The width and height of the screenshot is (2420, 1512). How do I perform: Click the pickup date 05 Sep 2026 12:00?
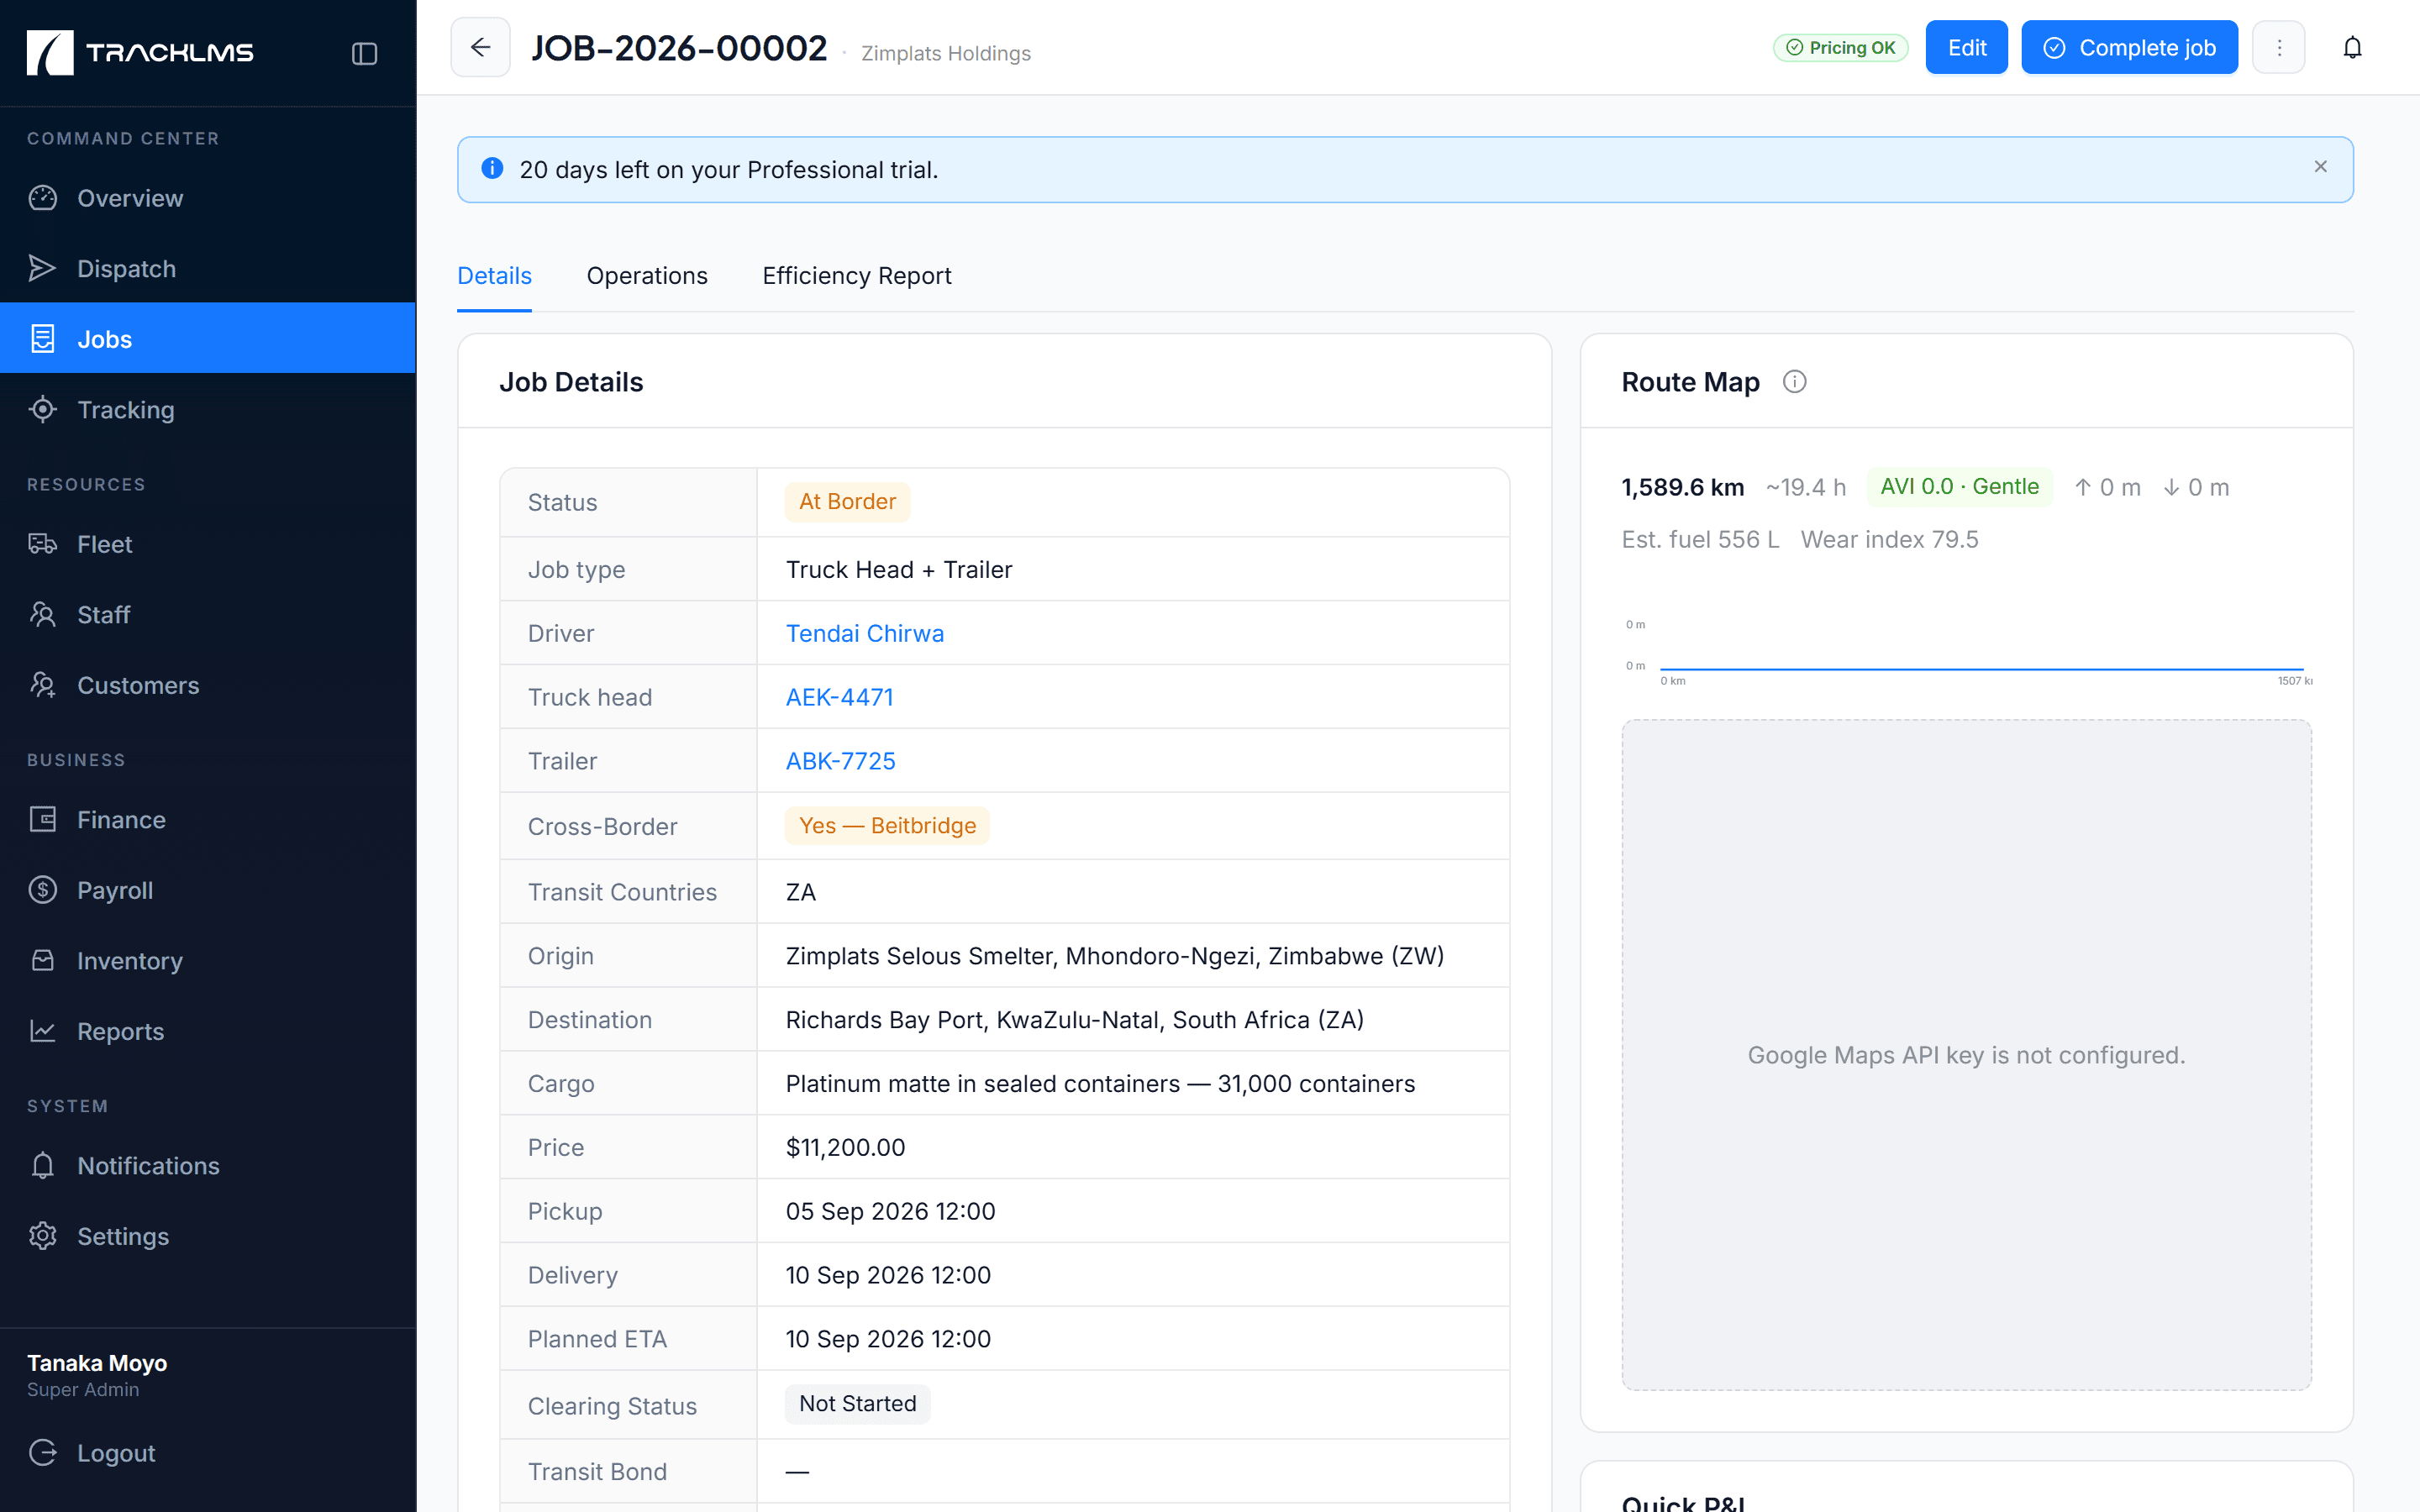tap(891, 1211)
